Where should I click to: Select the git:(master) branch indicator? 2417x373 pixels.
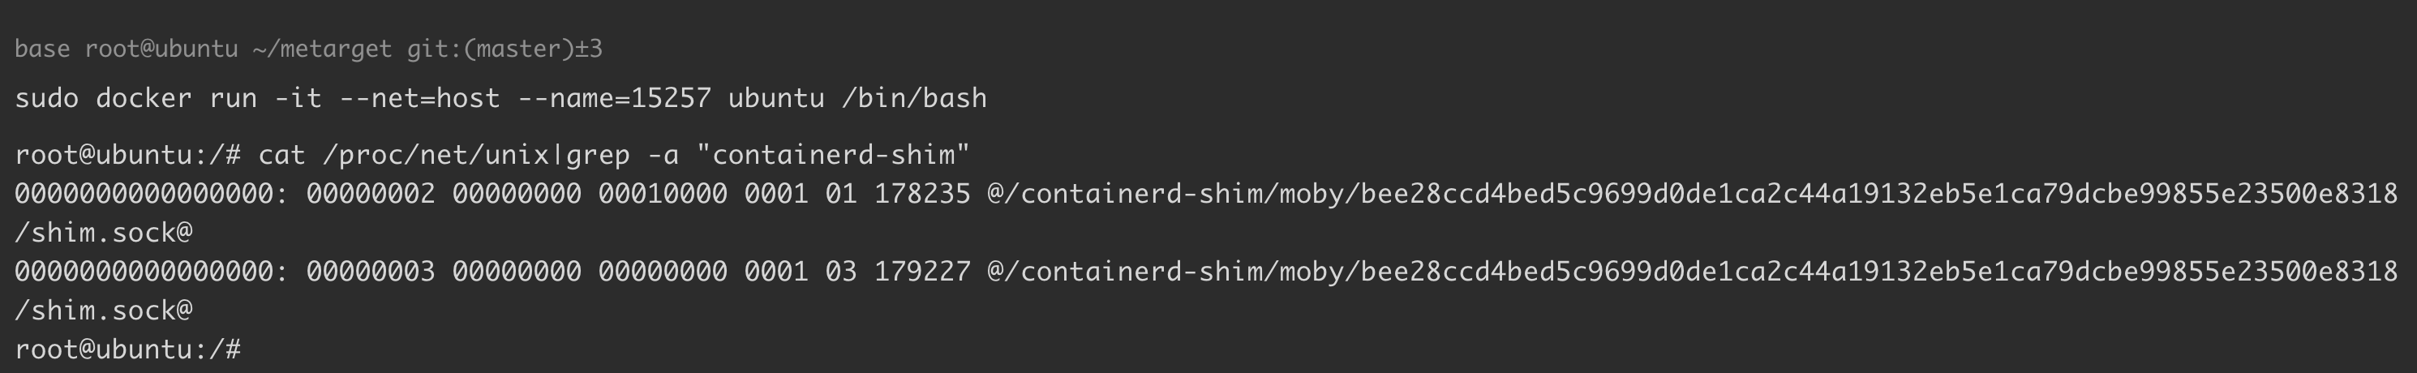point(490,49)
